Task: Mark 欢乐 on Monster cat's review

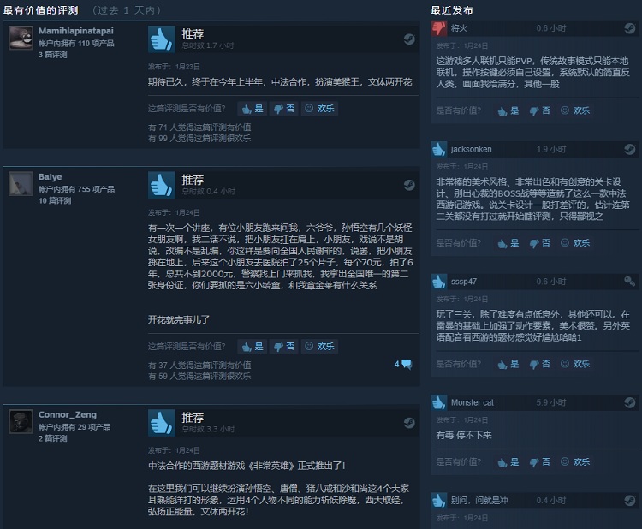Action: 575,462
